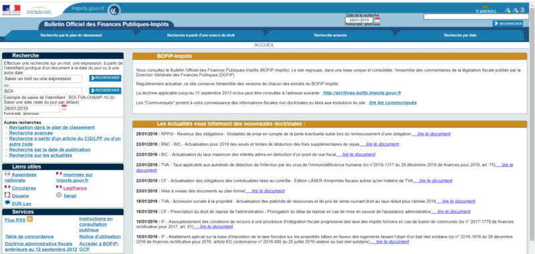Open the Legifrance useful link

point(75,188)
